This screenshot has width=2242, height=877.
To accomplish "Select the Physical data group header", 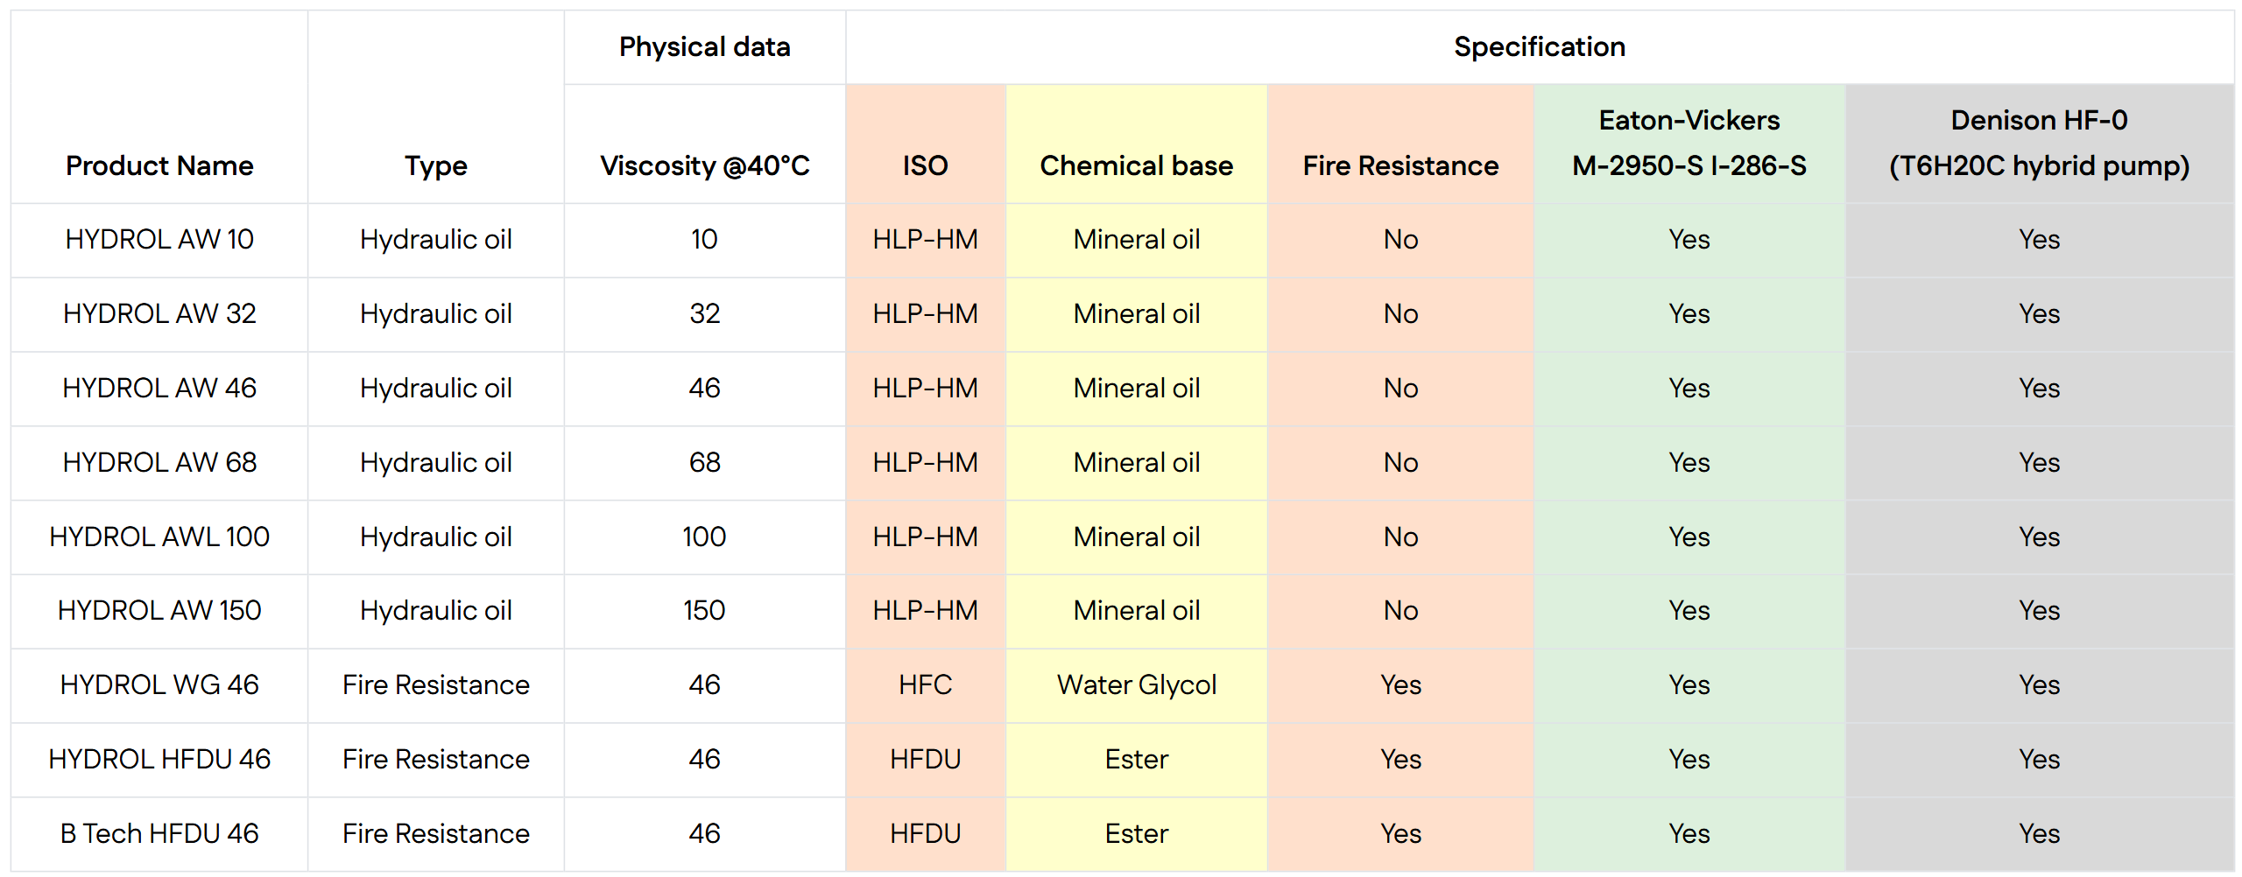I will coord(704,46).
